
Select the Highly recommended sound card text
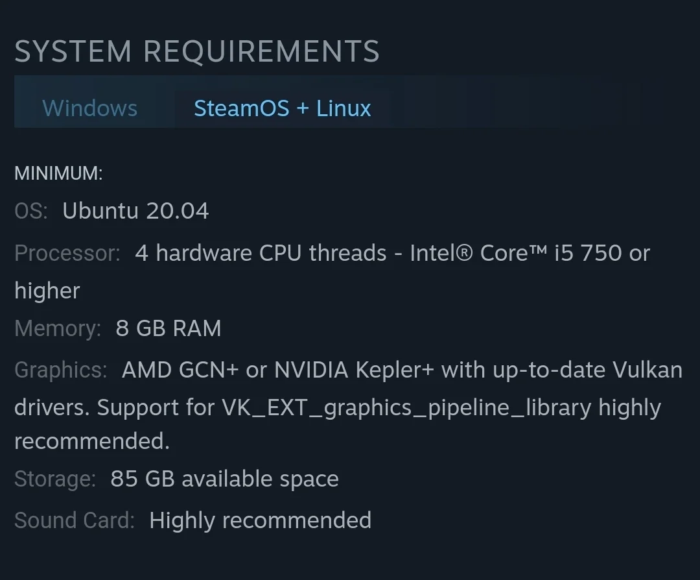point(260,520)
